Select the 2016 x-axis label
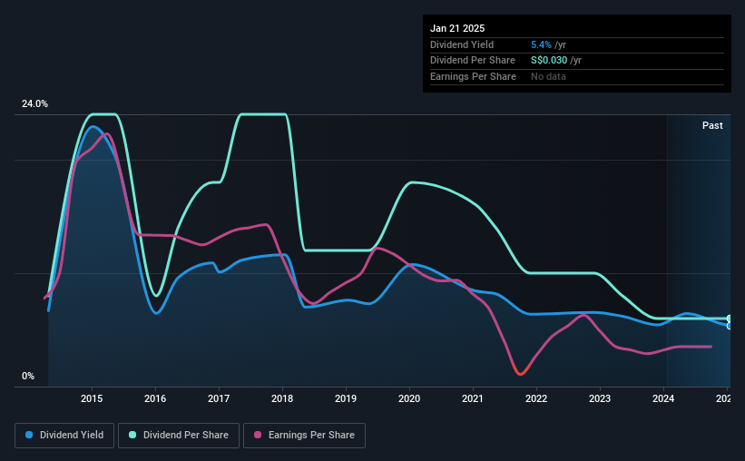The width and height of the screenshot is (745, 461). pyautogui.click(x=155, y=398)
